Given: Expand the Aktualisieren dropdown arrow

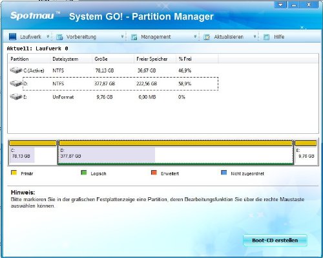Looking at the screenshot, I should point(255,37).
